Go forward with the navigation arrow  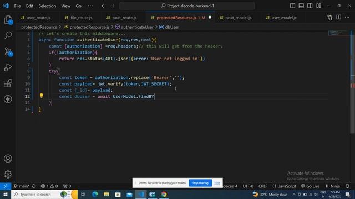pyautogui.click(x=113, y=6)
